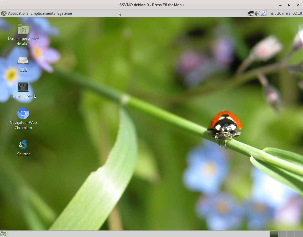
Task: Open Navigateur Web Chromium
Action: (x=23, y=113)
